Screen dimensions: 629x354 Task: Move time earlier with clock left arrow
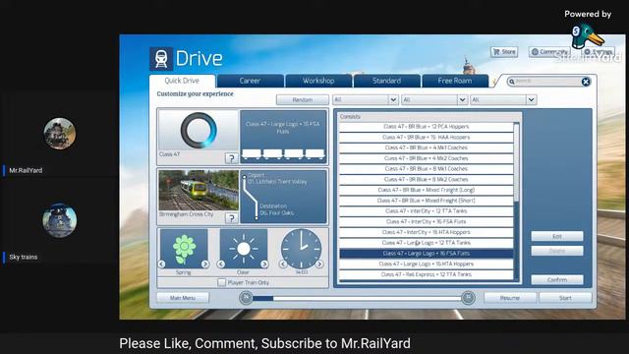coord(283,265)
